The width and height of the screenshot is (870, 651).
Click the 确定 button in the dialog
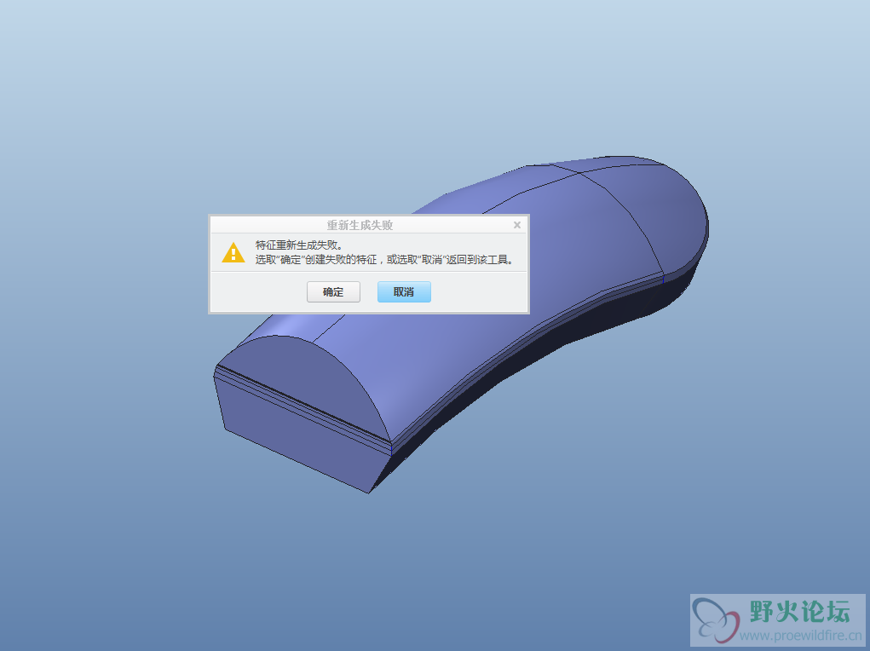coord(333,292)
